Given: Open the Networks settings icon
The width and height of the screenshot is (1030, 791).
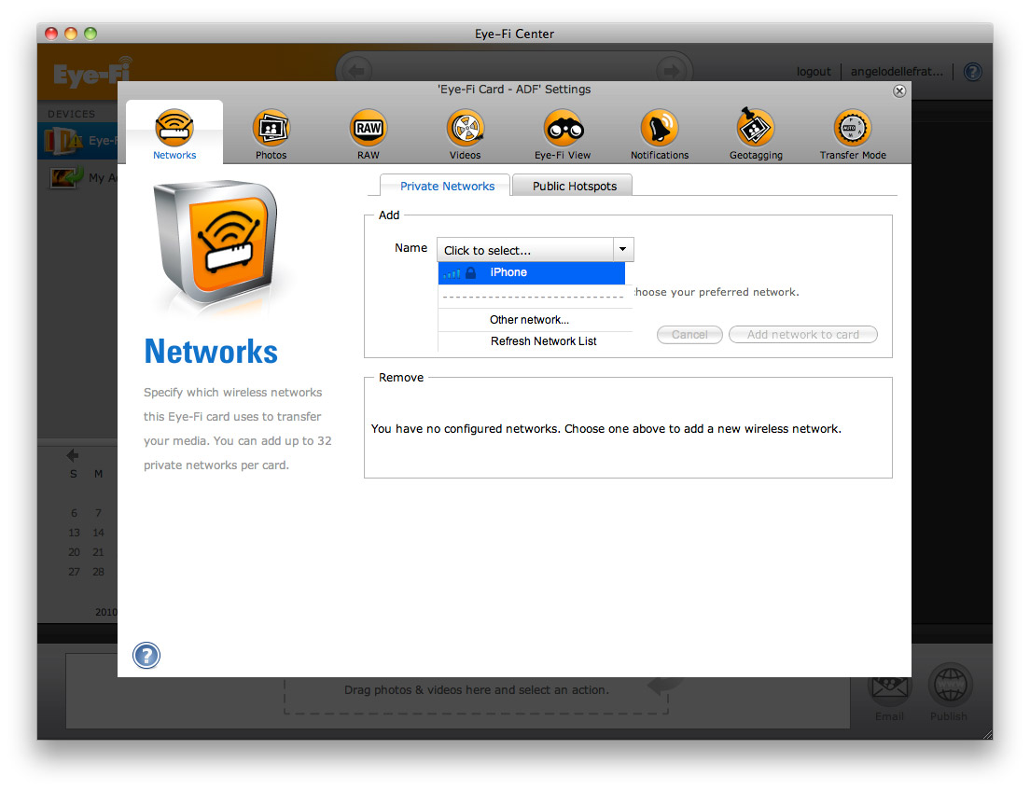Looking at the screenshot, I should 174,128.
